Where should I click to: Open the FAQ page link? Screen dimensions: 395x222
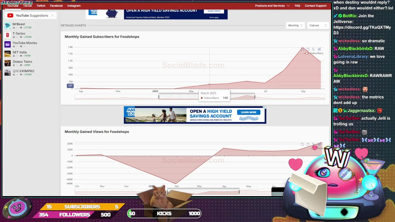click(x=297, y=6)
